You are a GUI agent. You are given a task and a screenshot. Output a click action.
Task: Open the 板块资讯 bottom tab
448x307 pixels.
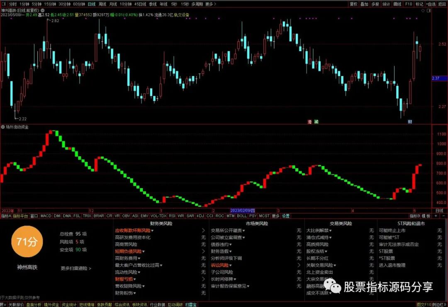[140, 305]
